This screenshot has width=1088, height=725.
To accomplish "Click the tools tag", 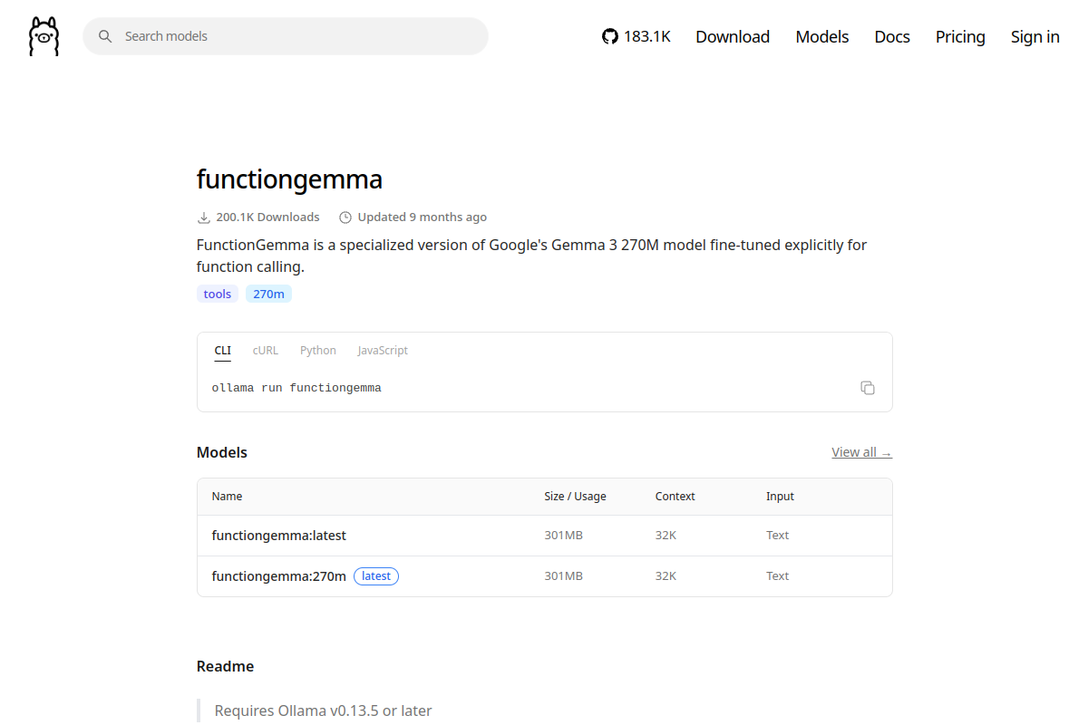I will coord(218,294).
